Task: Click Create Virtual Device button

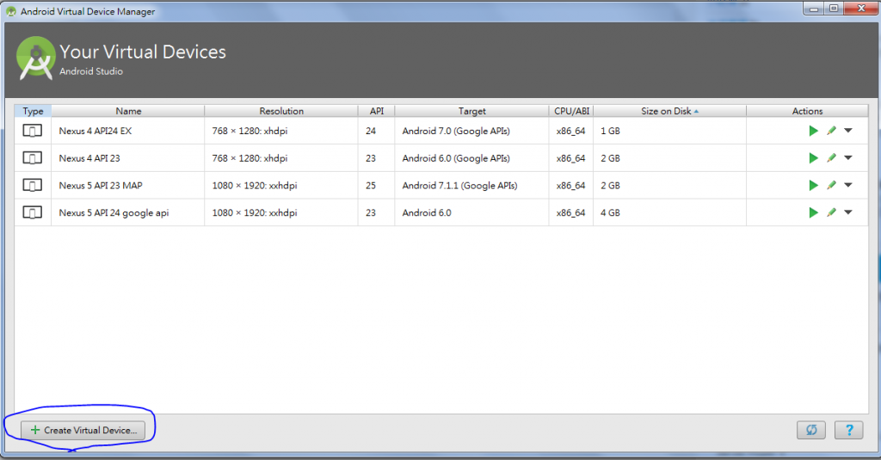Action: tap(83, 430)
